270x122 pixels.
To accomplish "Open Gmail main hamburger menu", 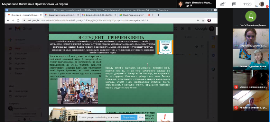I will tap(10, 29).
